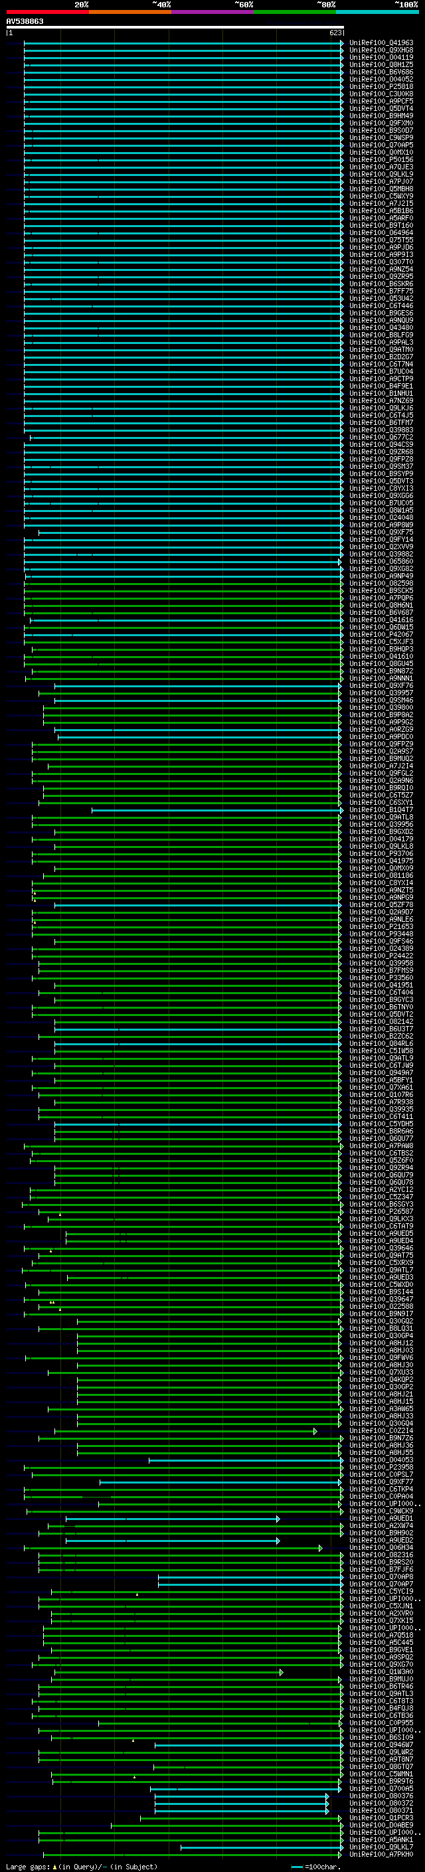This screenshot has width=425, height=1872.
Task: Select hit label UniRef100_Q307T0
Action: point(381,262)
